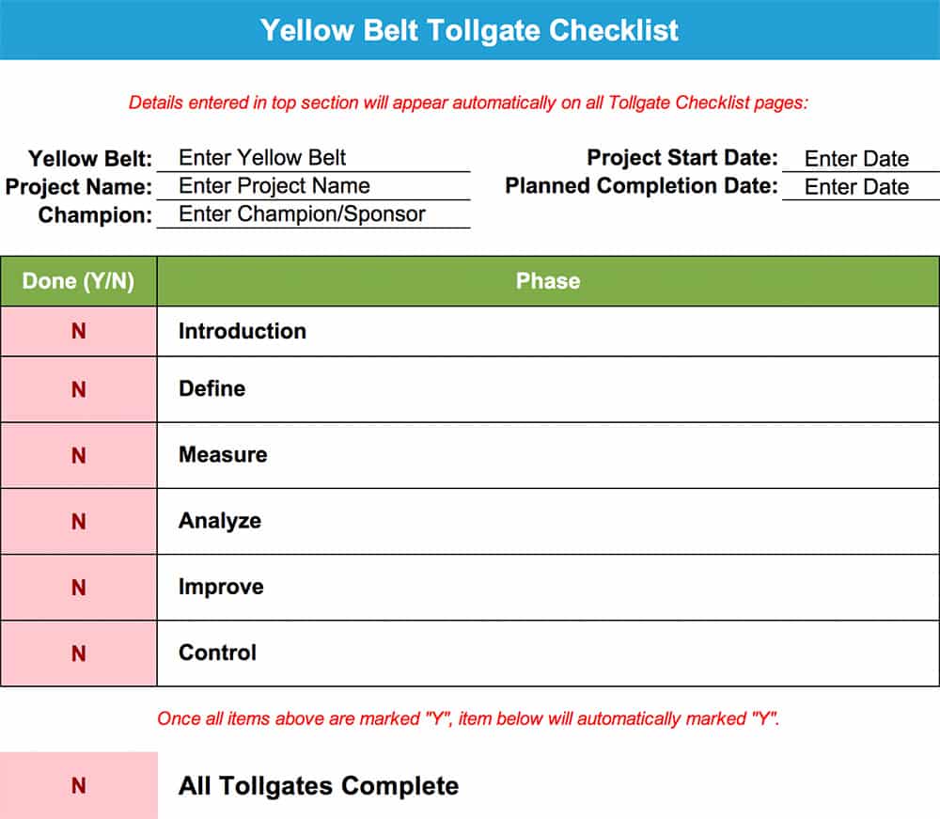Image resolution: width=940 pixels, height=819 pixels.
Task: Open the Introduction phase row
Action: pos(548,331)
